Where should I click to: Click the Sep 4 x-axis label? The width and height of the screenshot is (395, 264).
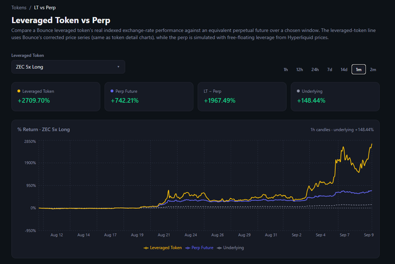[321, 235]
